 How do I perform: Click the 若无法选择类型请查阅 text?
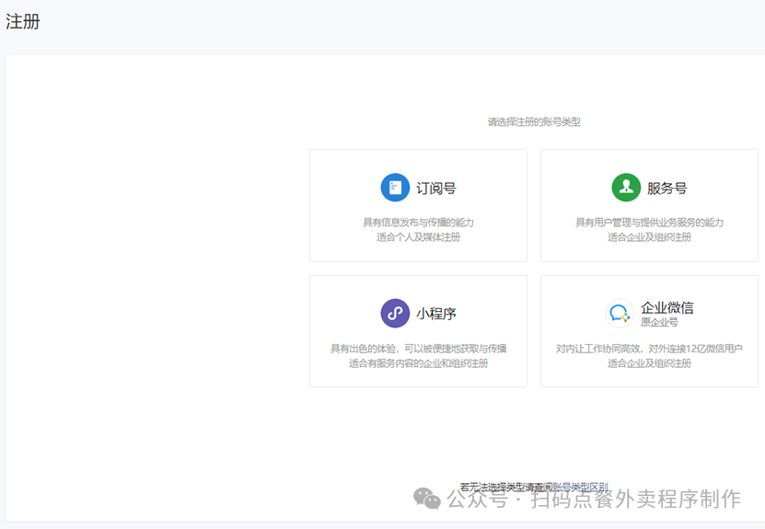506,487
